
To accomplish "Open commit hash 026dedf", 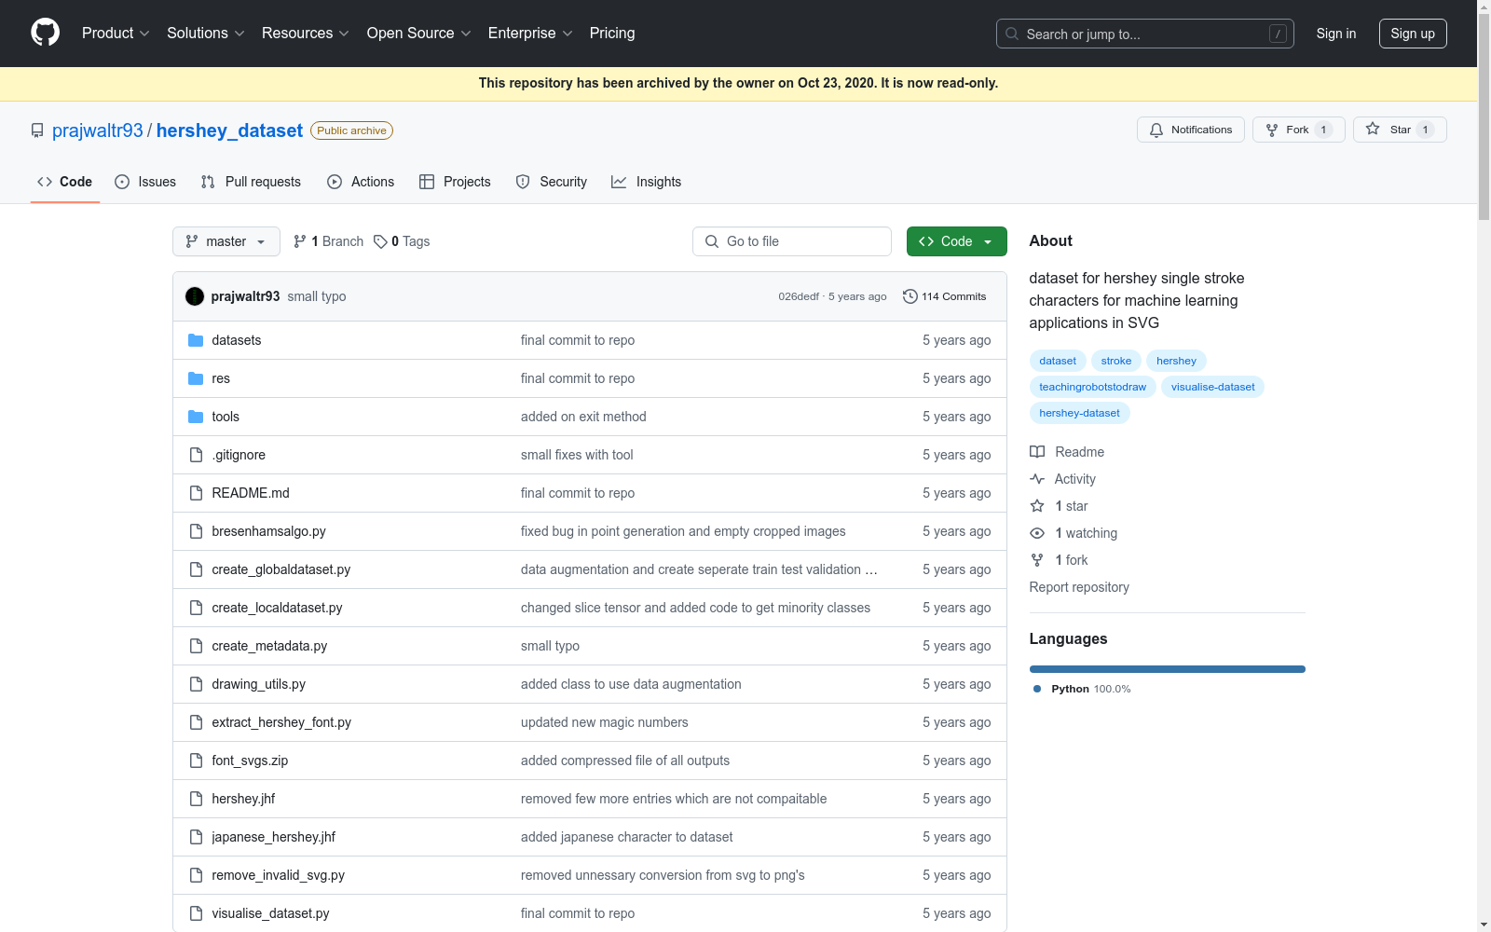I will pos(799,296).
